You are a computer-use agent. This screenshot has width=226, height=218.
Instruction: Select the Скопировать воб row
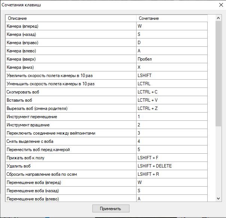[x=71, y=92]
